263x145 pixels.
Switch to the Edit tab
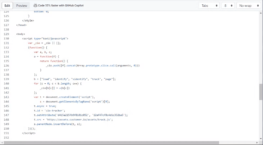click(x=7, y=5)
